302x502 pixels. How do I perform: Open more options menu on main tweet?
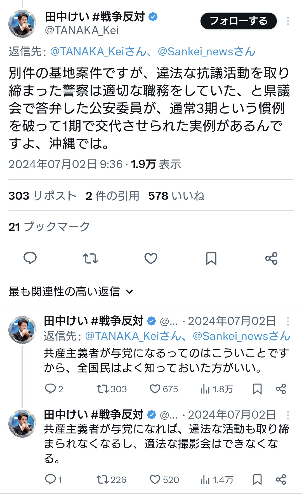[x=288, y=21]
